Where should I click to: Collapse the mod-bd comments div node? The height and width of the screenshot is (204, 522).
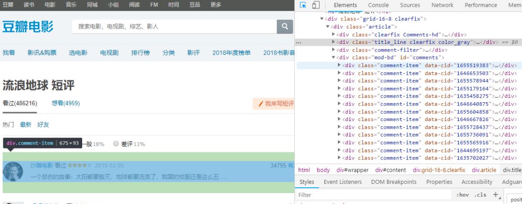(333, 57)
